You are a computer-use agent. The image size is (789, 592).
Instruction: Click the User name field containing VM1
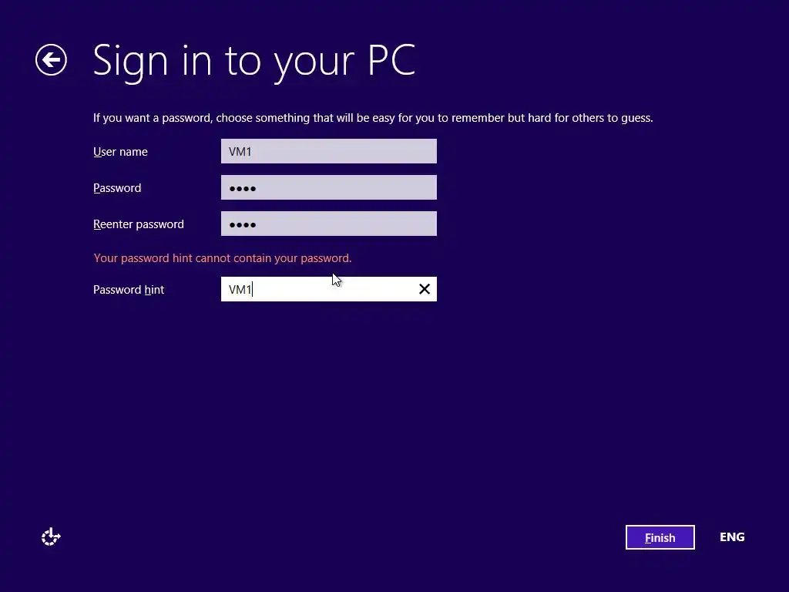328,151
